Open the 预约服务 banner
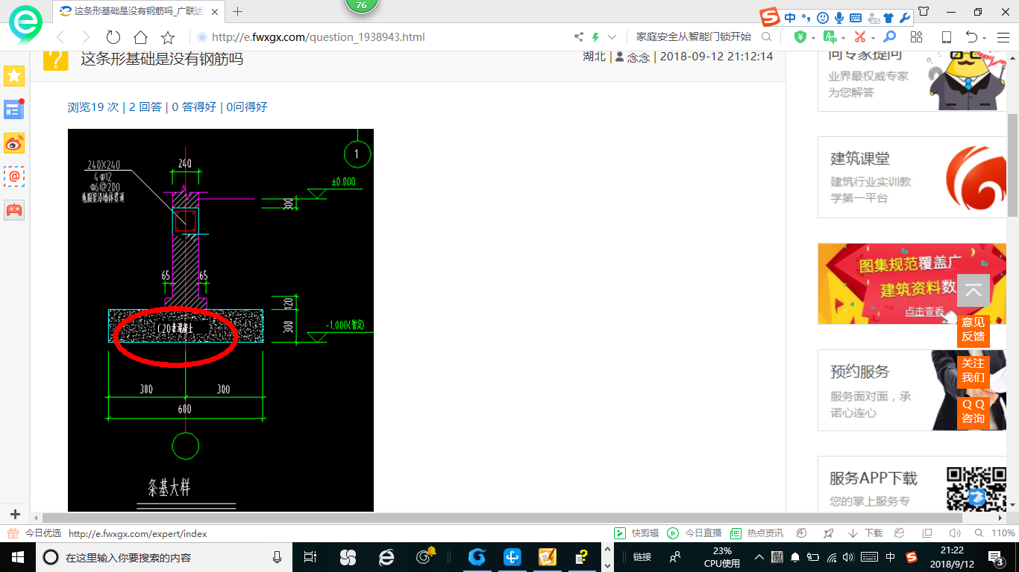1019x572 pixels. pyautogui.click(x=912, y=390)
